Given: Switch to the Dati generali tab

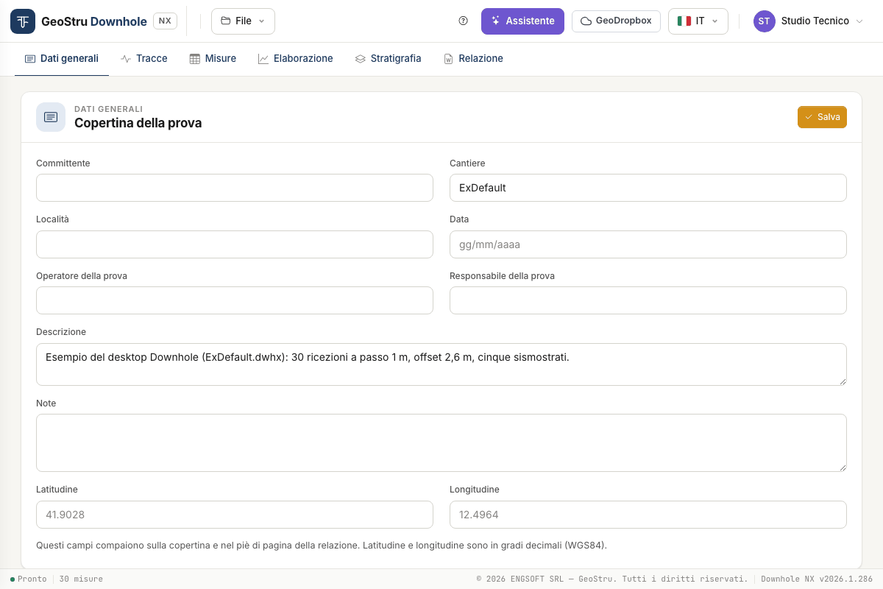Looking at the screenshot, I should click(62, 59).
